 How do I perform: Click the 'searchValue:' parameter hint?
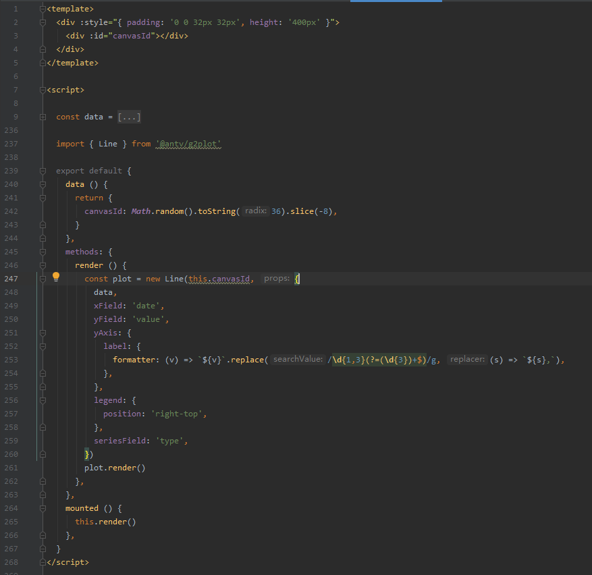tap(298, 360)
